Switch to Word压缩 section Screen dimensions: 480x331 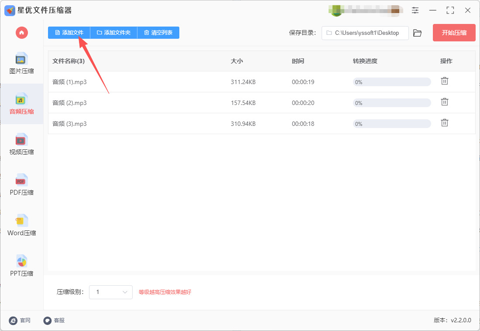(x=21, y=225)
